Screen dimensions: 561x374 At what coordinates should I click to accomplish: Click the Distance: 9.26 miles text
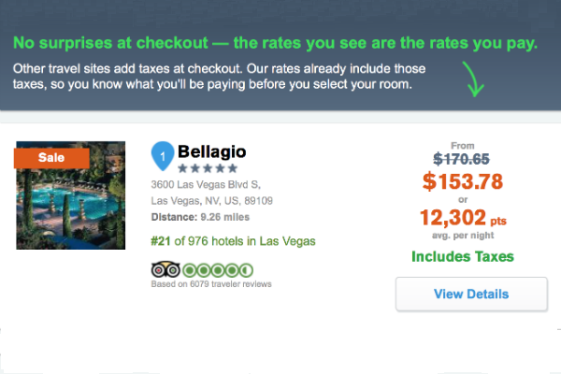pos(200,217)
